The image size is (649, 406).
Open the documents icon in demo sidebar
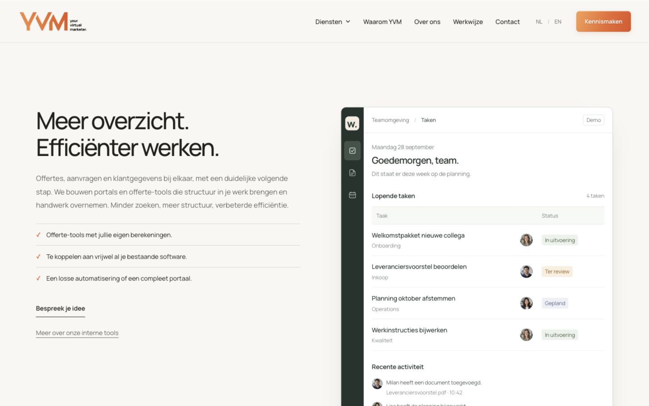click(352, 173)
